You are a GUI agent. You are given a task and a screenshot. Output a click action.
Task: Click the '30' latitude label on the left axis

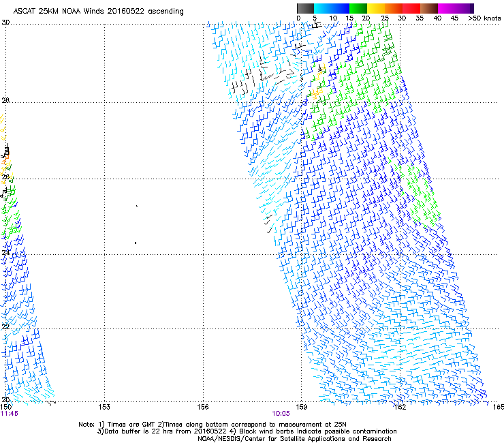pos(5,22)
